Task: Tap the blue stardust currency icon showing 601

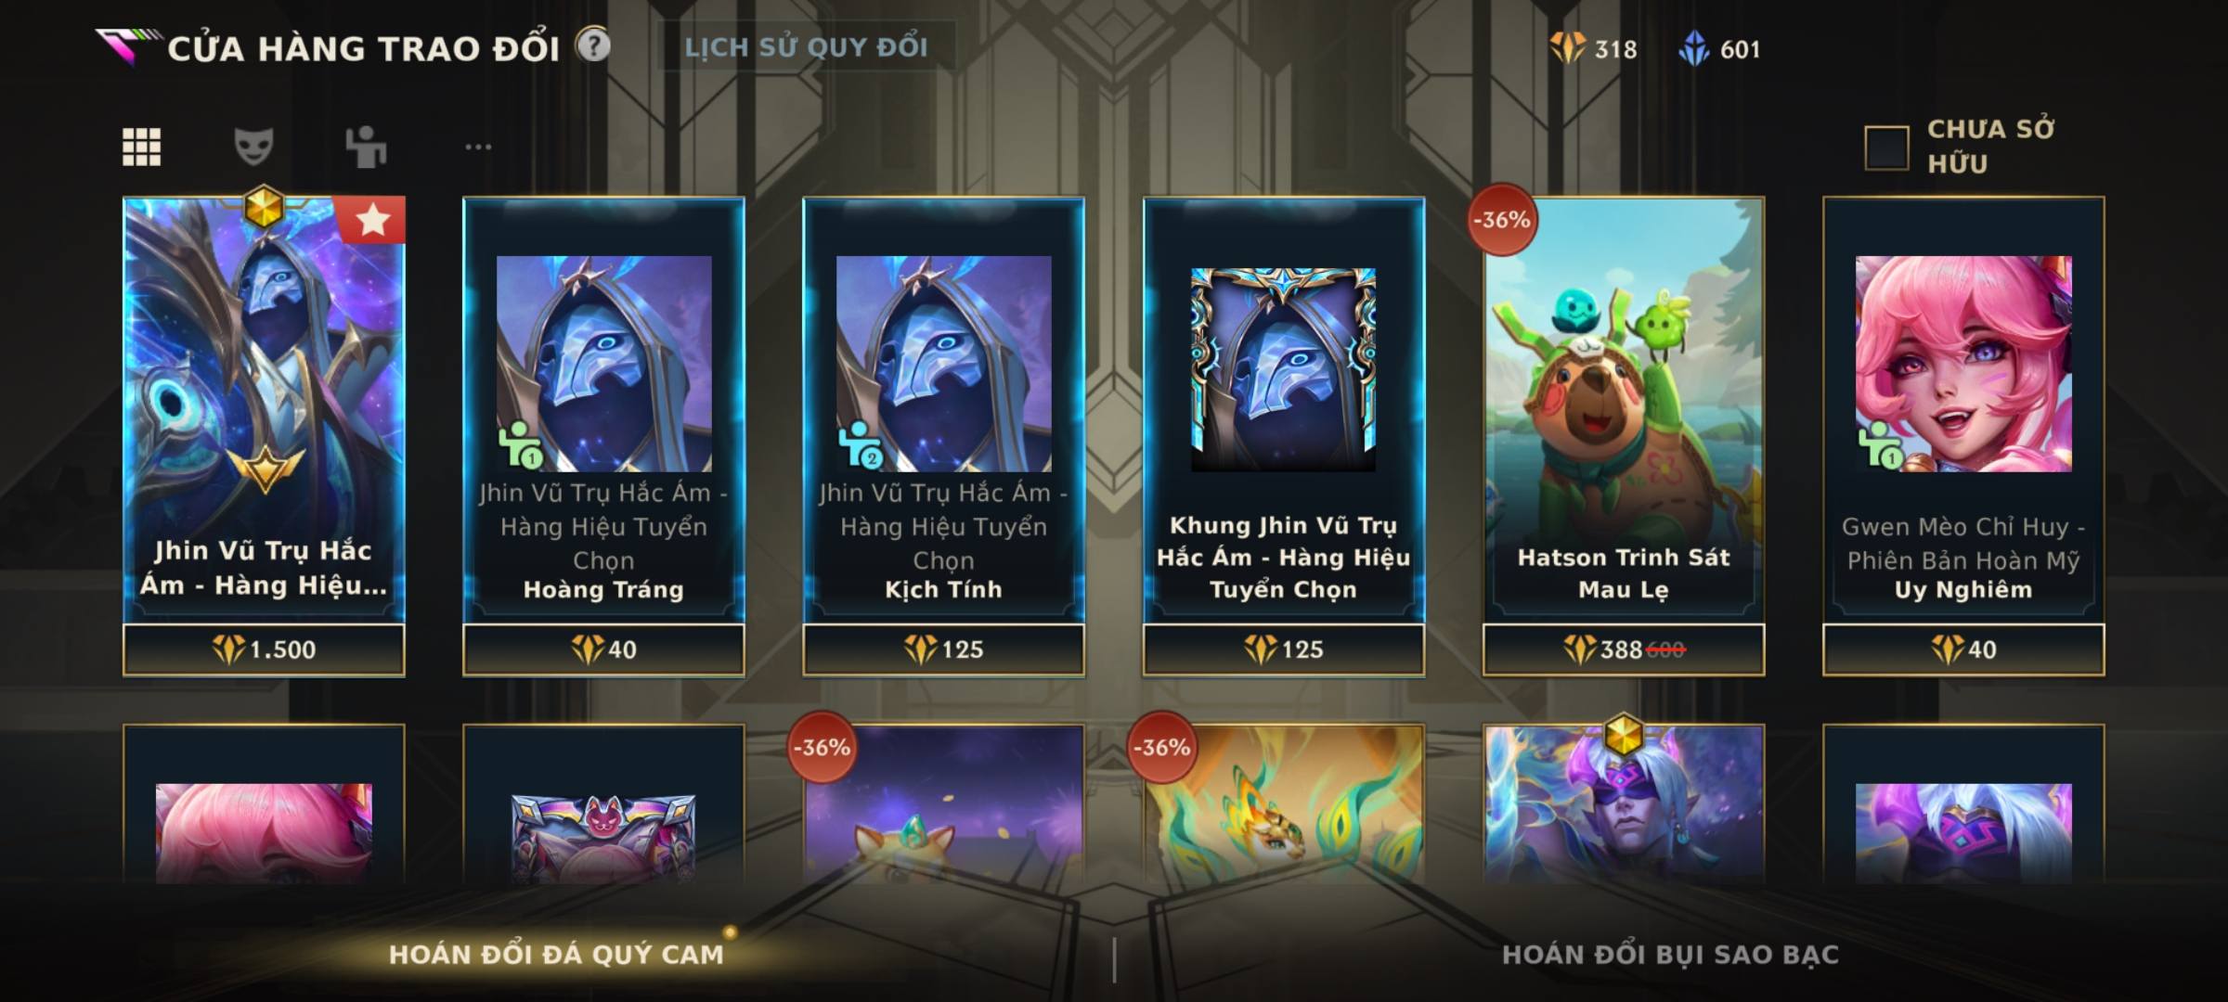Action: [1694, 48]
